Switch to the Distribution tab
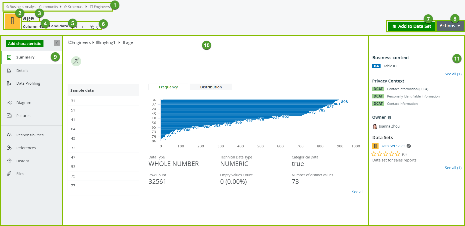 click(211, 87)
